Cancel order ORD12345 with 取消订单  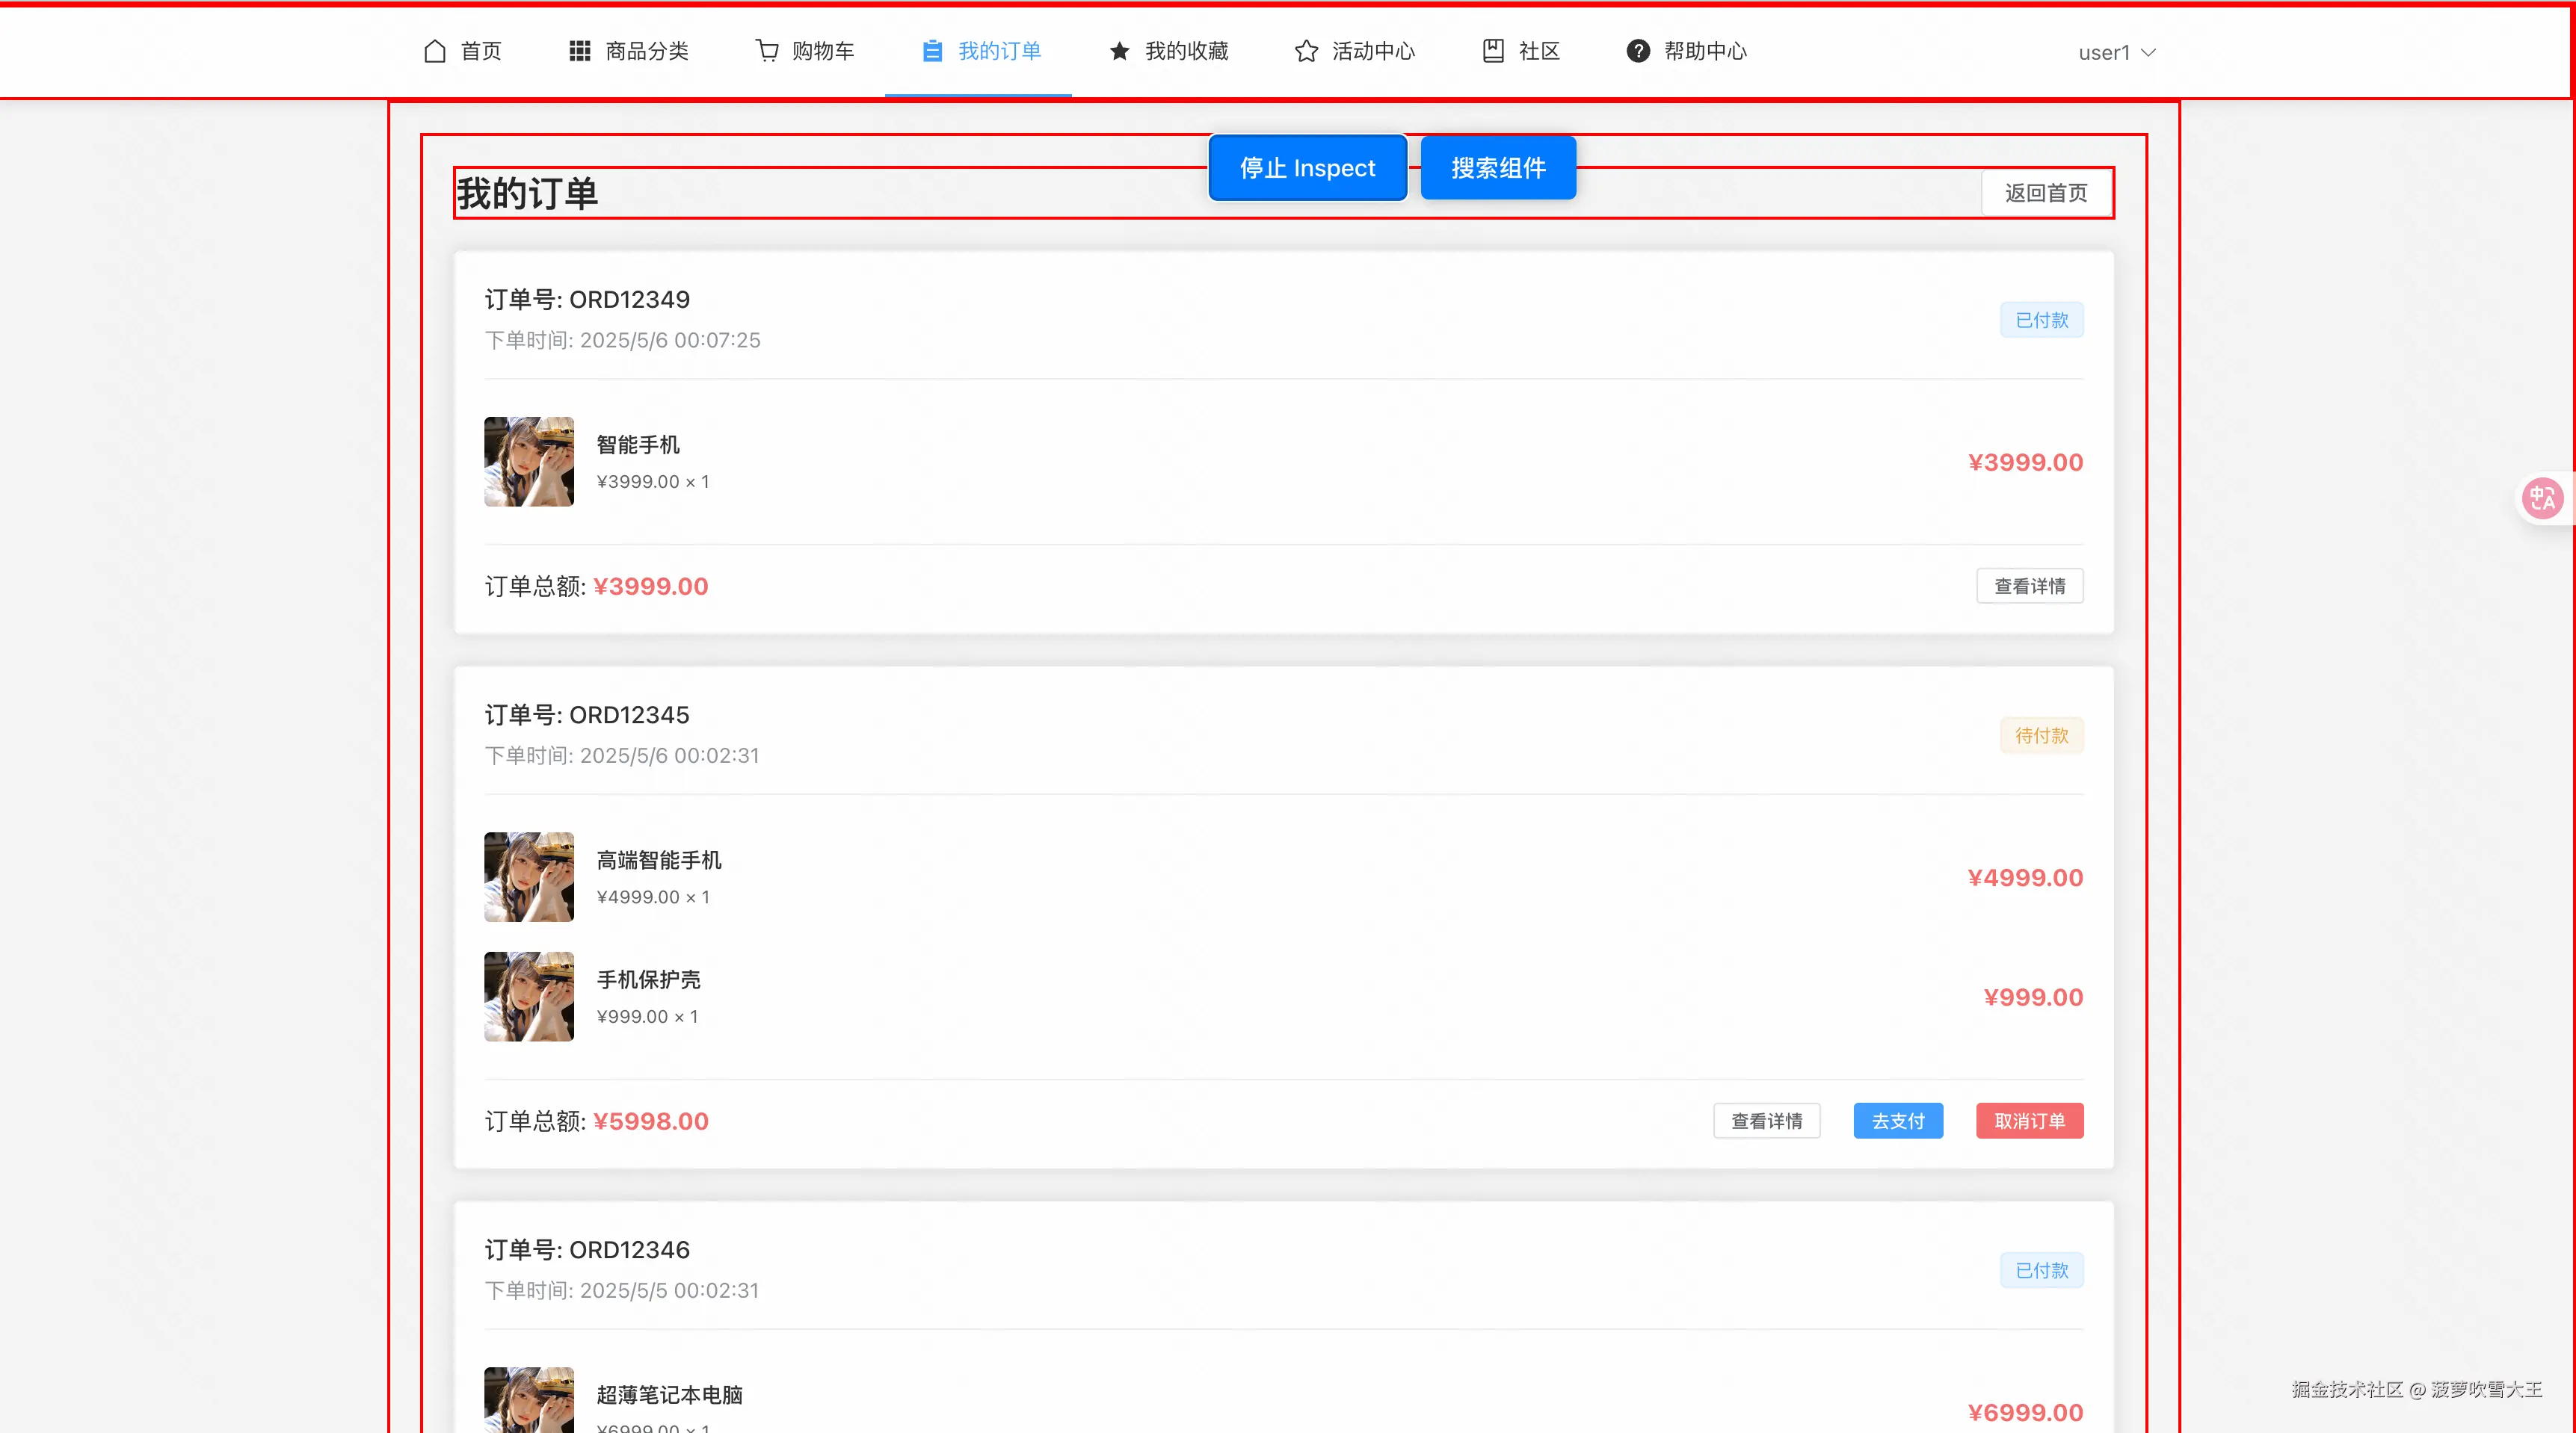[2029, 1121]
